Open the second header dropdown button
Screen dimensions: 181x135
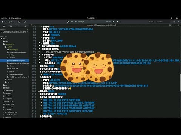pos(10,22)
